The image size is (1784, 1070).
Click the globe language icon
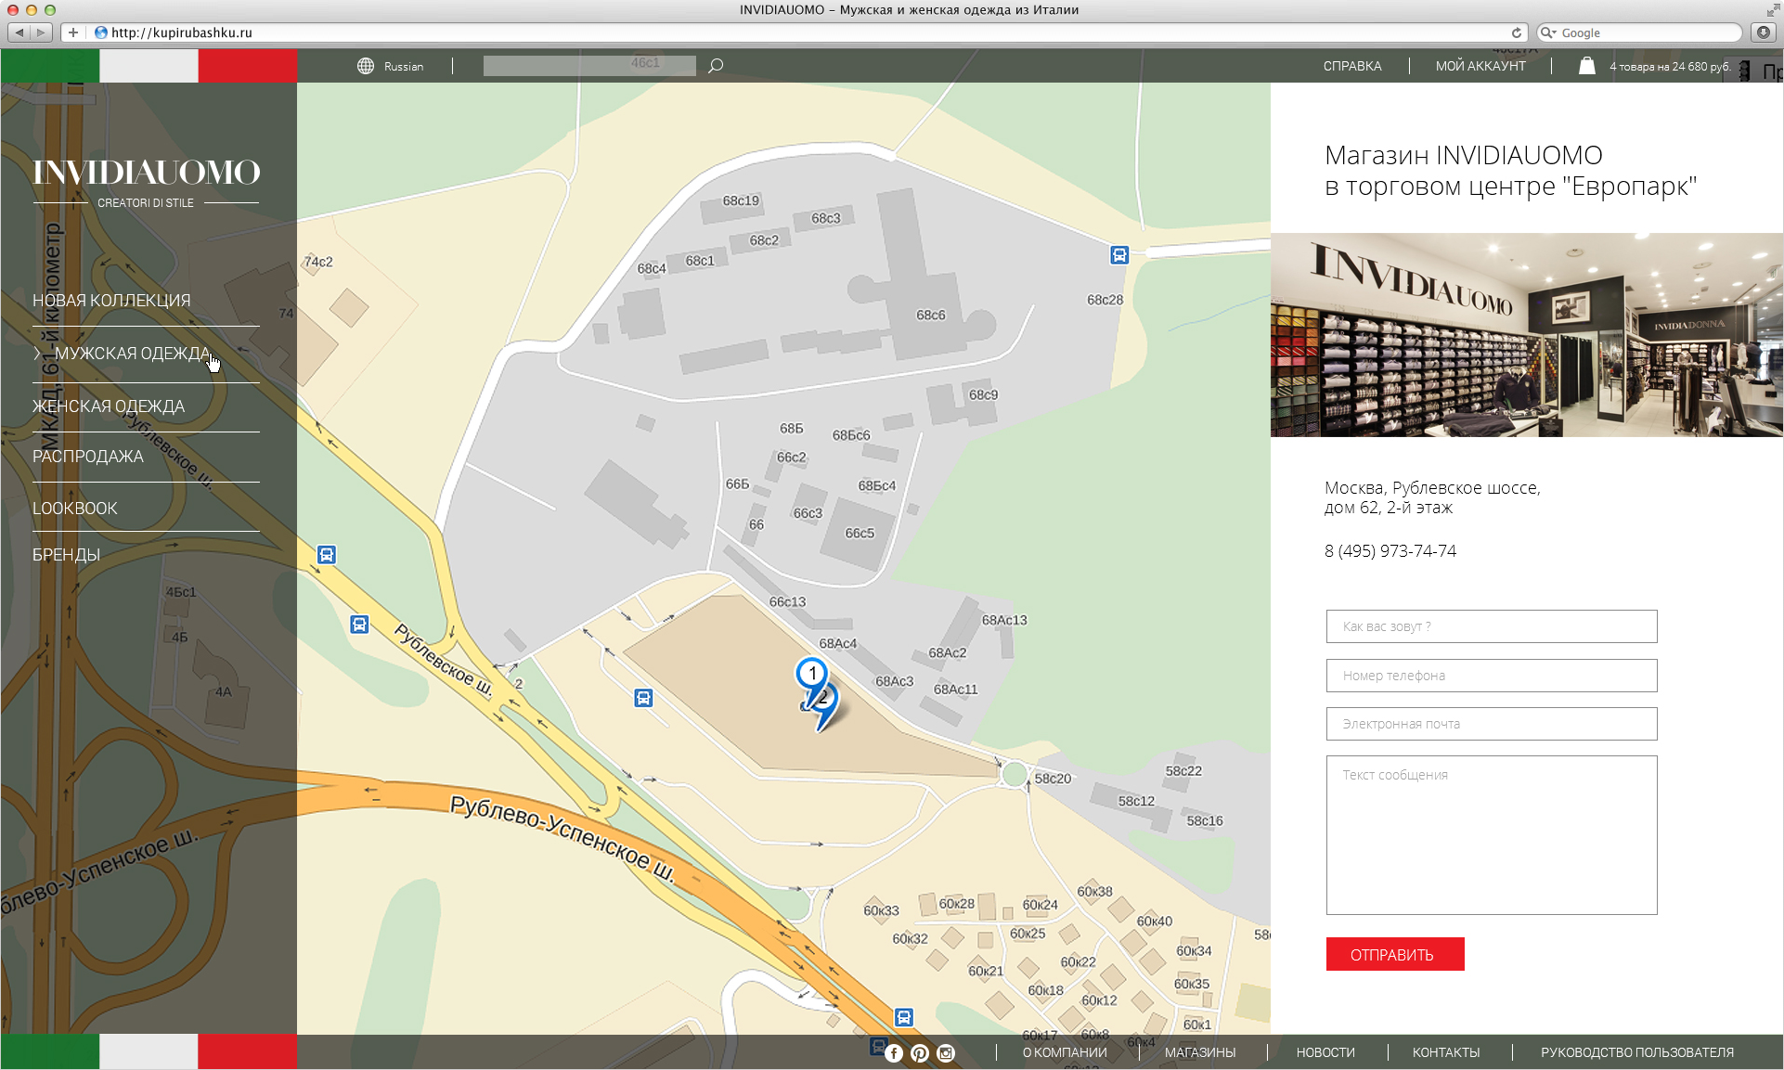[x=366, y=66]
